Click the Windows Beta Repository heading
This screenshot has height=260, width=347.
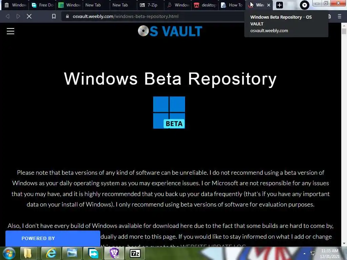click(x=170, y=79)
